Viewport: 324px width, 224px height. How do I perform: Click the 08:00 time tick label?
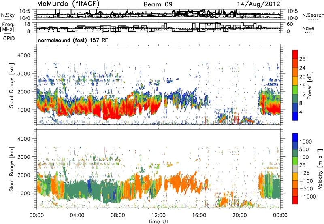[118, 216]
